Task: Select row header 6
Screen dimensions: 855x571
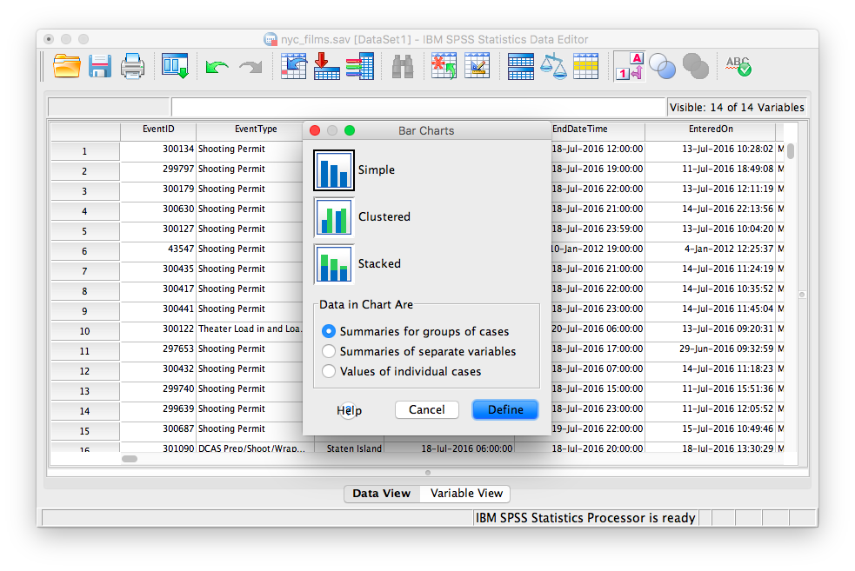Action: [x=84, y=251]
